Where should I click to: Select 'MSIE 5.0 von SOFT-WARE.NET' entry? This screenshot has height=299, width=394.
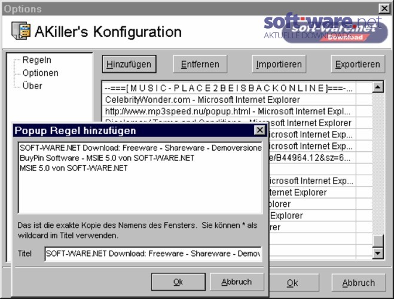tap(74, 168)
